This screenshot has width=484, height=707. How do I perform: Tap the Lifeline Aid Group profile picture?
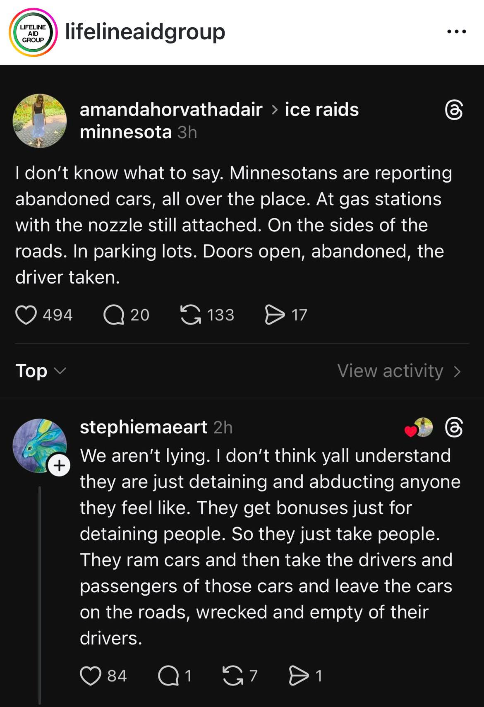33,33
